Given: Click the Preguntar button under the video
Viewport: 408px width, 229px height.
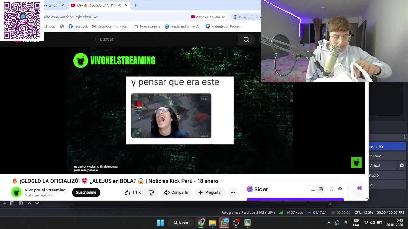Looking at the screenshot, I should [x=210, y=192].
